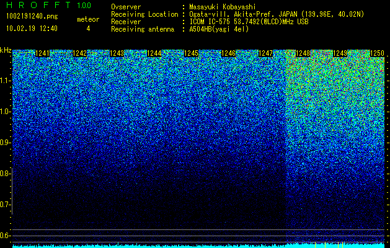390x248 pixels.
Task: Click the kHz axis unit label
Action: click(6, 50)
